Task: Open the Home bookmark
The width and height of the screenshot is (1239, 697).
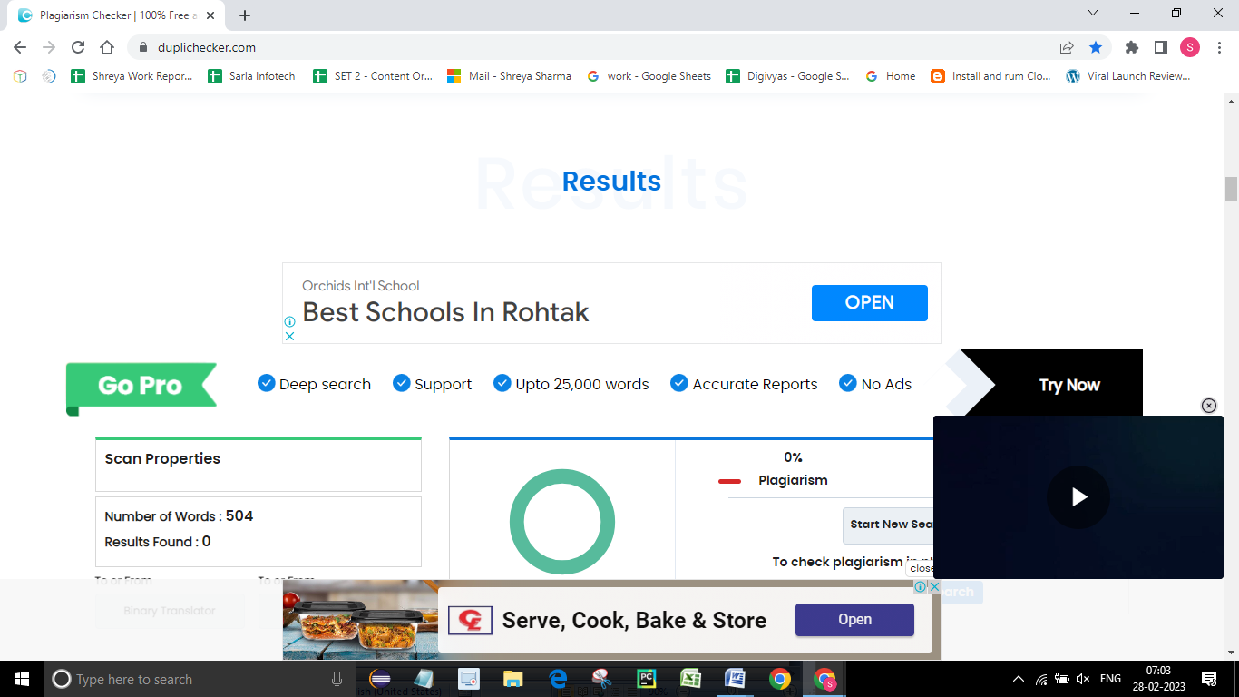Action: 891,76
